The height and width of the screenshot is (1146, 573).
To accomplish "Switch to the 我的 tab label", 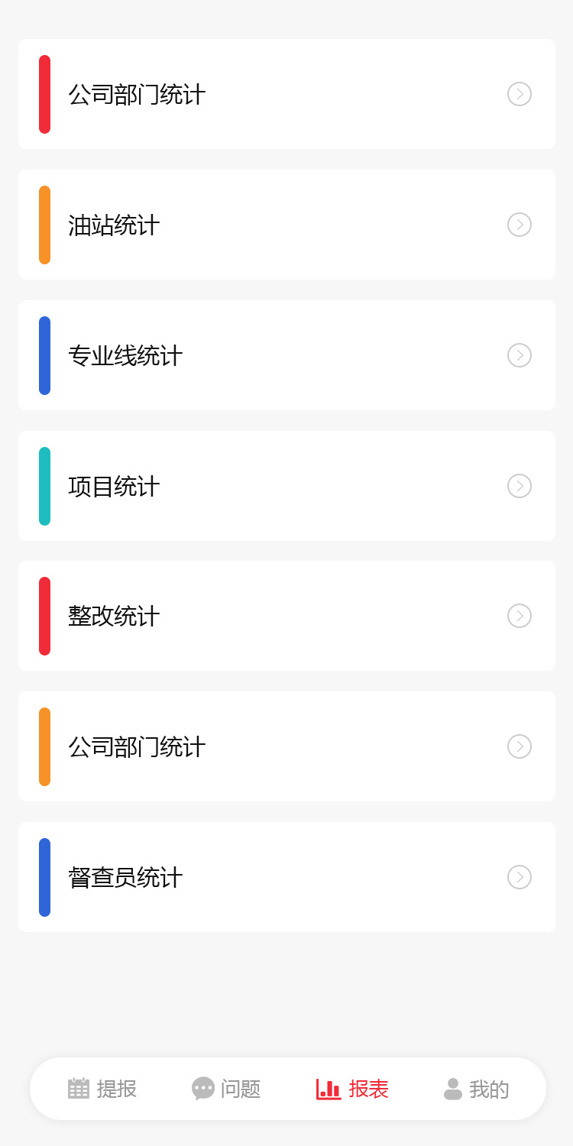I will [489, 1089].
